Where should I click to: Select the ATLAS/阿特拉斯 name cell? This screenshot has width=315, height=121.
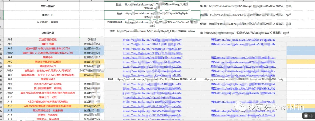(x=48, y=106)
